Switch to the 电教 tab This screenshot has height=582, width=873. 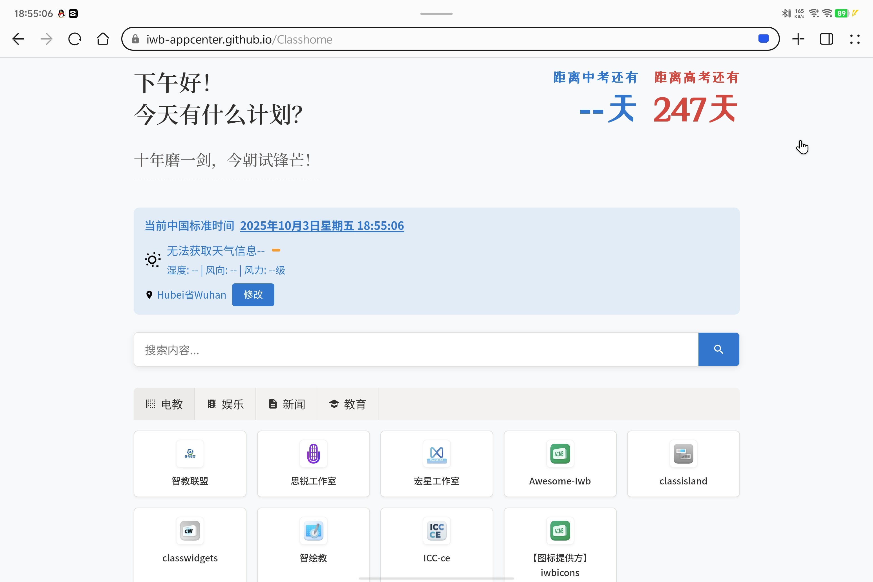click(164, 404)
